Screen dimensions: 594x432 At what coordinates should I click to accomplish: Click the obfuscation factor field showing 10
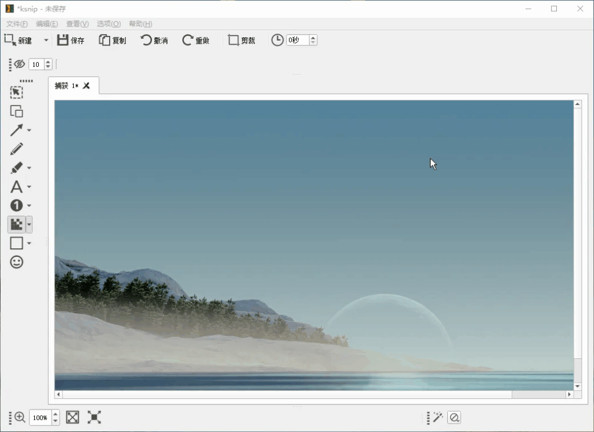coord(37,64)
